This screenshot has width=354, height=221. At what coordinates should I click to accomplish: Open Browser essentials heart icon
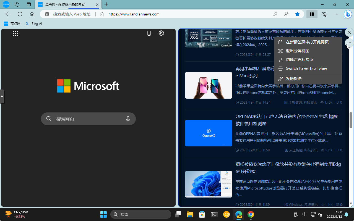tap(324, 14)
